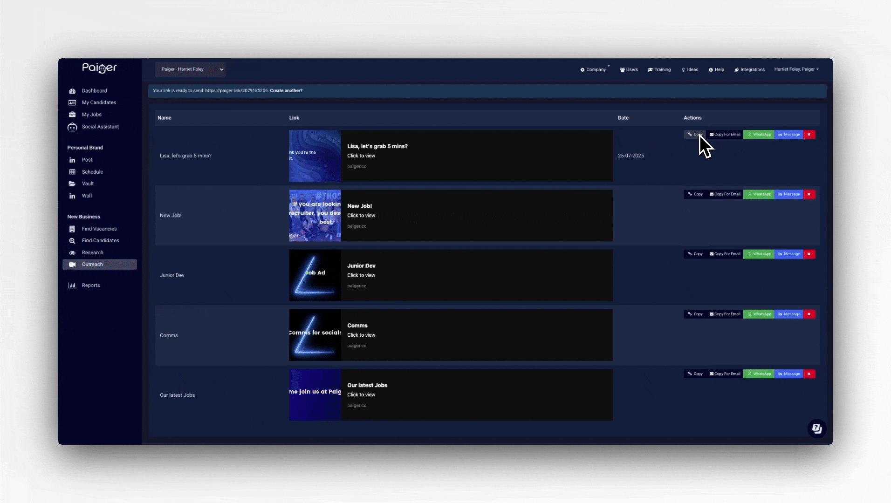Open My Candidates in sidebar
Screen dimensions: 891x503
coord(99,102)
